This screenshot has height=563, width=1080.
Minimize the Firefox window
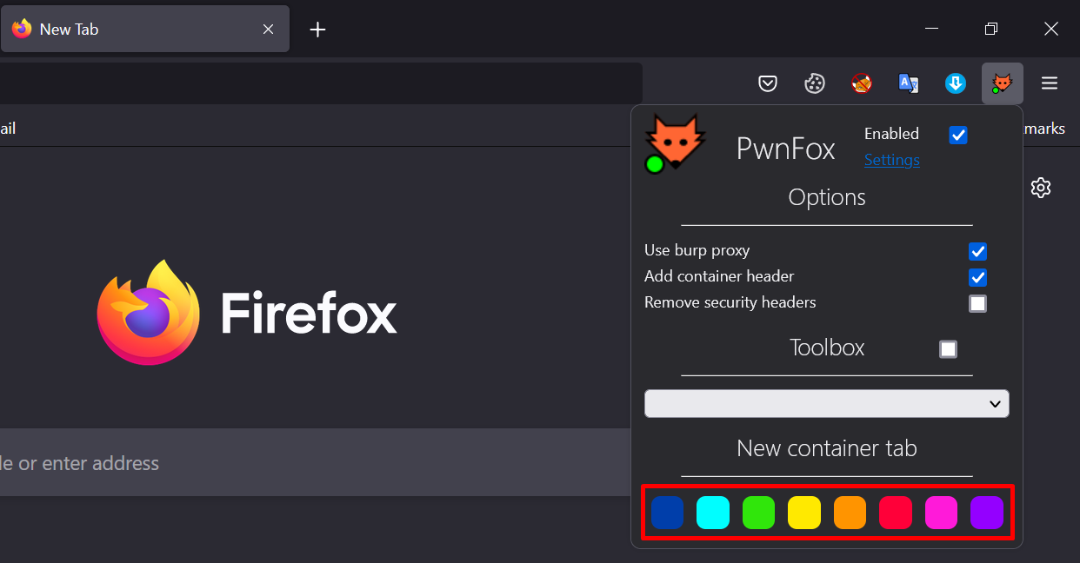[x=932, y=29]
